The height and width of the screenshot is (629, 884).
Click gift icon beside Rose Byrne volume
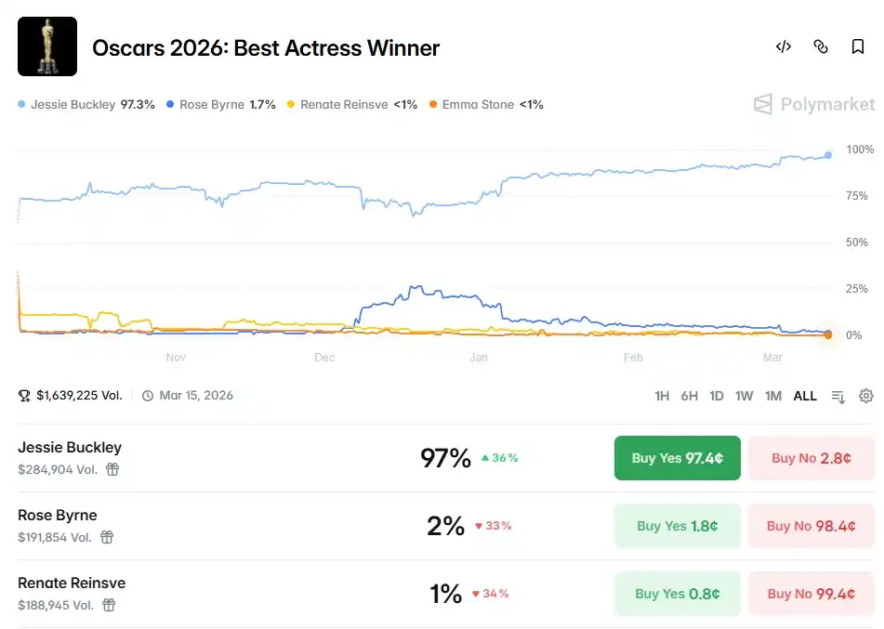[x=107, y=537]
